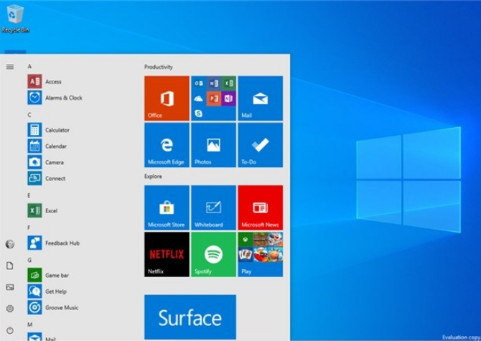The image size is (481, 341).
Task: Click the letter G section header
Action: (29, 260)
